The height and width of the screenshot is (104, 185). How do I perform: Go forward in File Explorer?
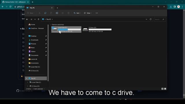(x=31, y=19)
